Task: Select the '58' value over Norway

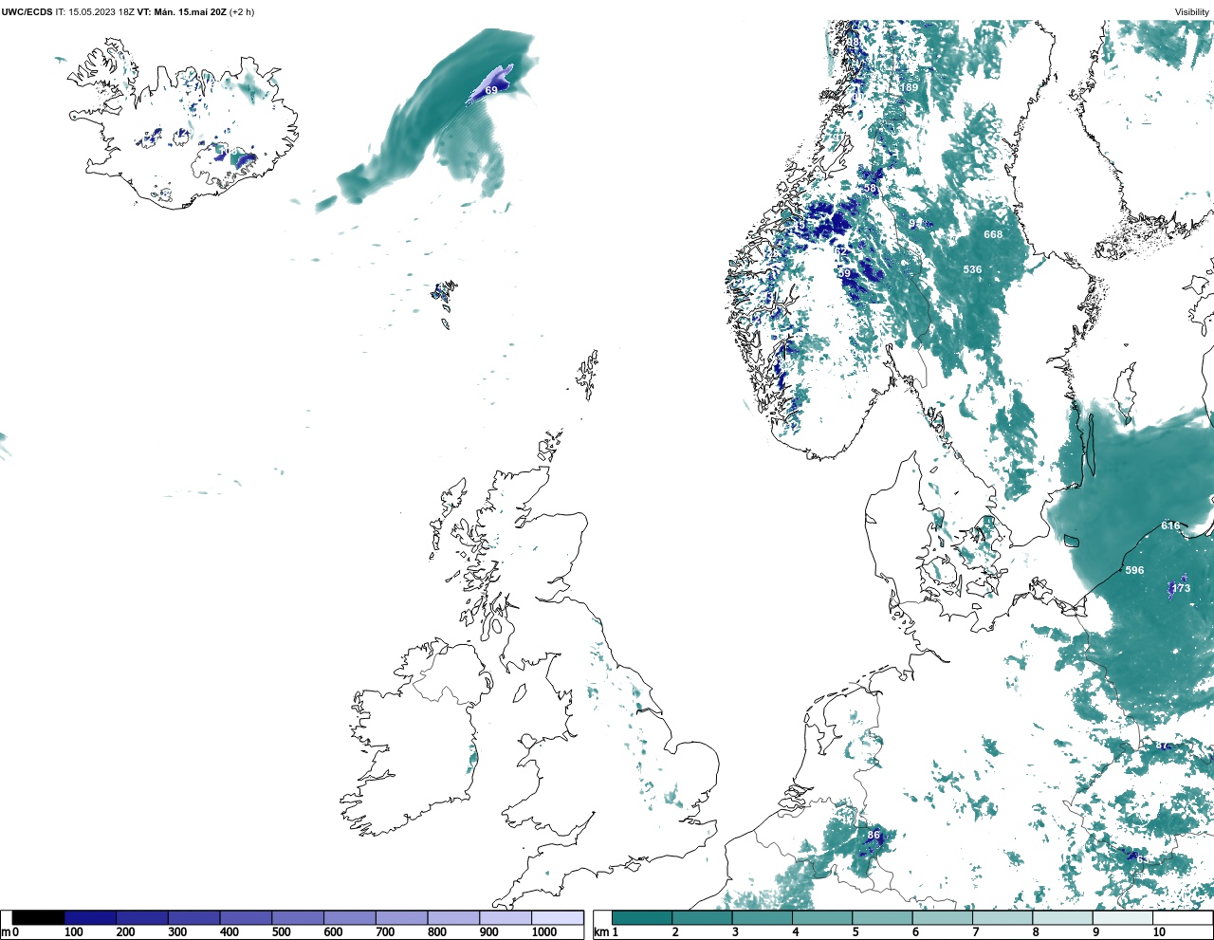Action: pos(870,188)
